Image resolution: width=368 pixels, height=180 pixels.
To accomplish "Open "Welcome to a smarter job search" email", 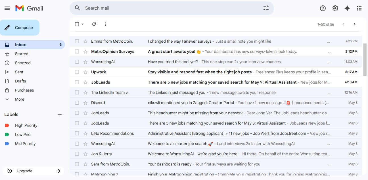I will tap(216, 144).
